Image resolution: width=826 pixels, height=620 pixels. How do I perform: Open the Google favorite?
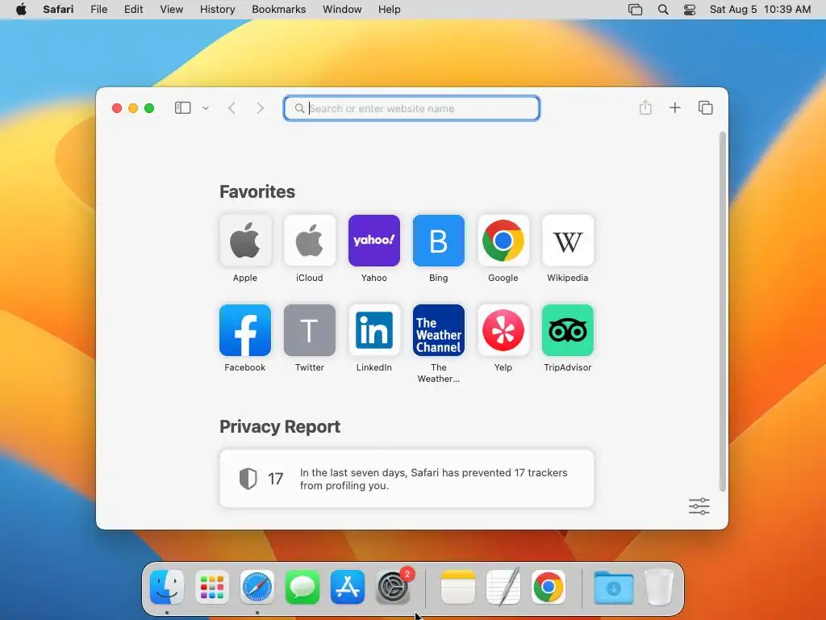tap(503, 241)
